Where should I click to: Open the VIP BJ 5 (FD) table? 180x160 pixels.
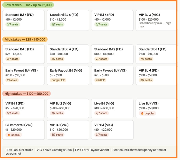(112, 20)
